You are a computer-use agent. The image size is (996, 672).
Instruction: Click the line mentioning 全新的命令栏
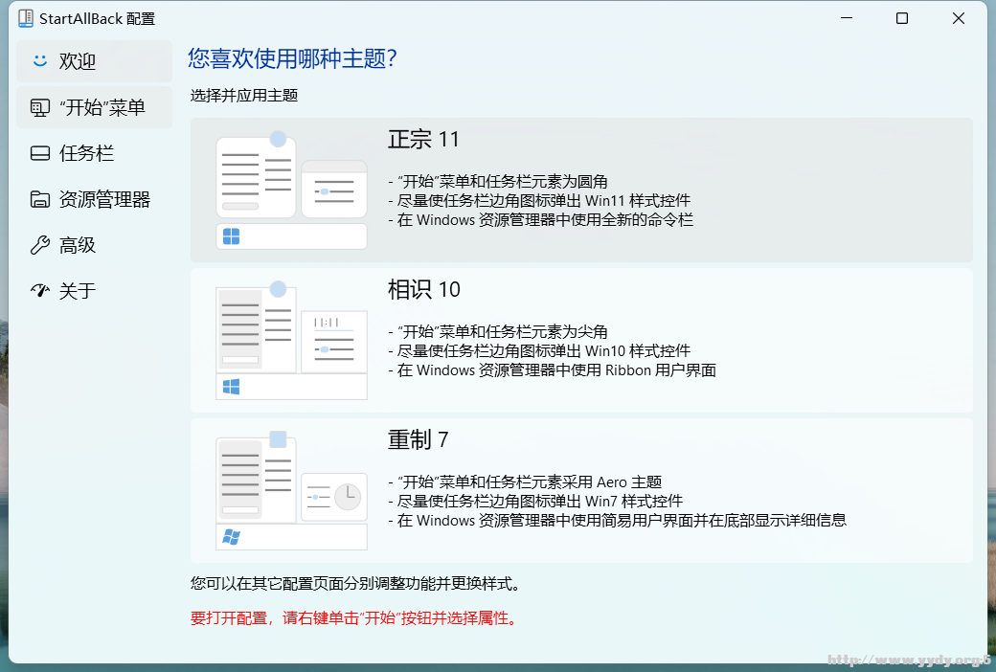pos(540,220)
